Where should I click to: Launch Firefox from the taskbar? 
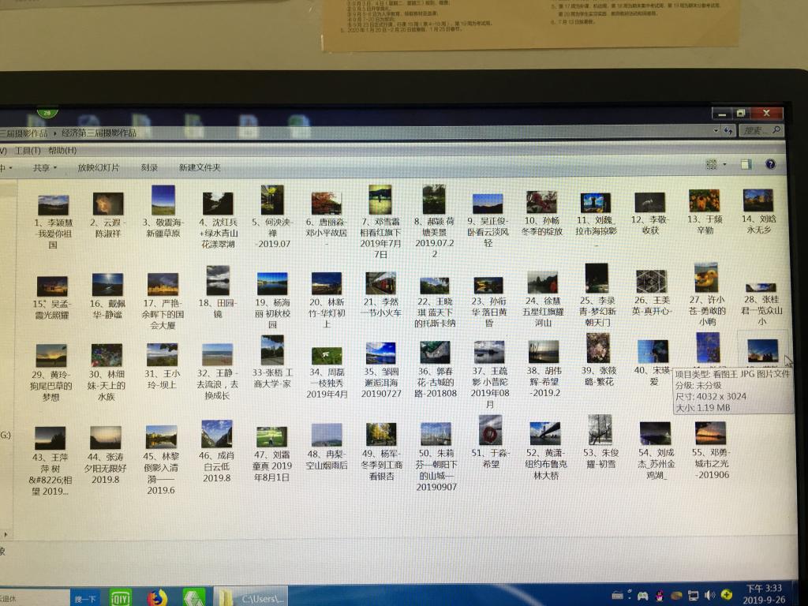point(157,597)
